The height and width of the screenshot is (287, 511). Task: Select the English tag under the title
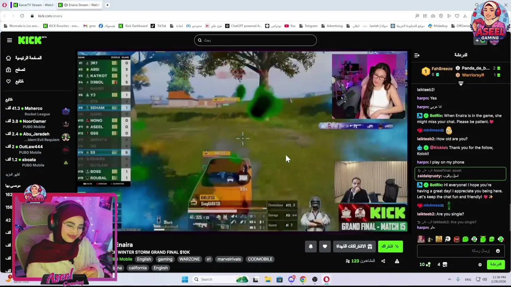(x=144, y=259)
